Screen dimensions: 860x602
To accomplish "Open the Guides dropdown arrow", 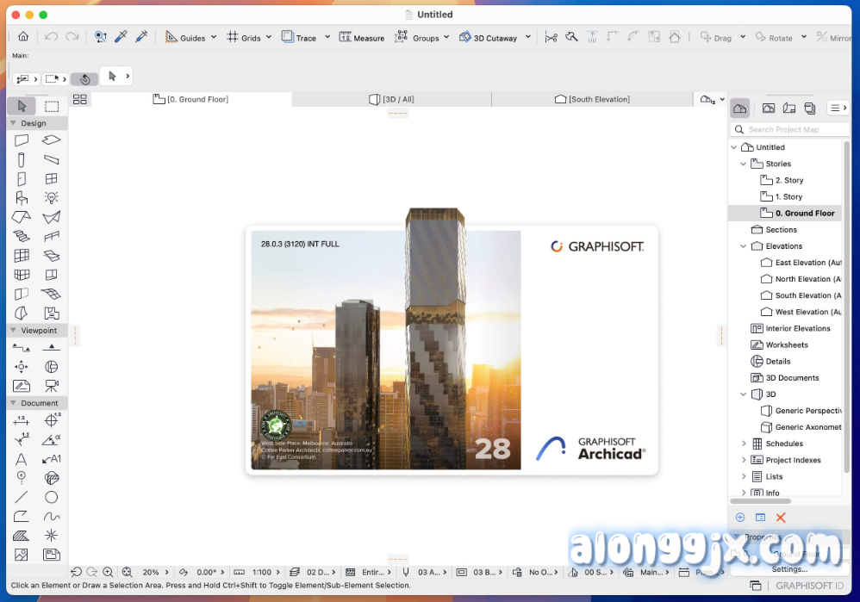I will coord(214,37).
